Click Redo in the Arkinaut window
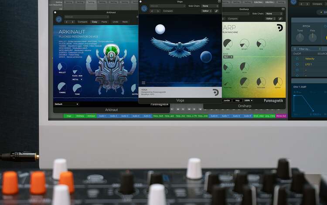Image resolution: width=327 pixels, height=205 pixels. pyautogui.click(x=125, y=22)
